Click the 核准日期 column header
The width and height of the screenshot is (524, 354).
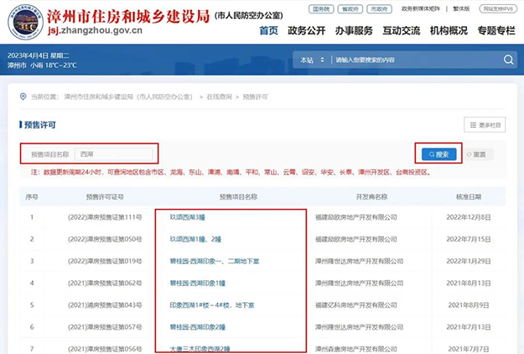(469, 197)
